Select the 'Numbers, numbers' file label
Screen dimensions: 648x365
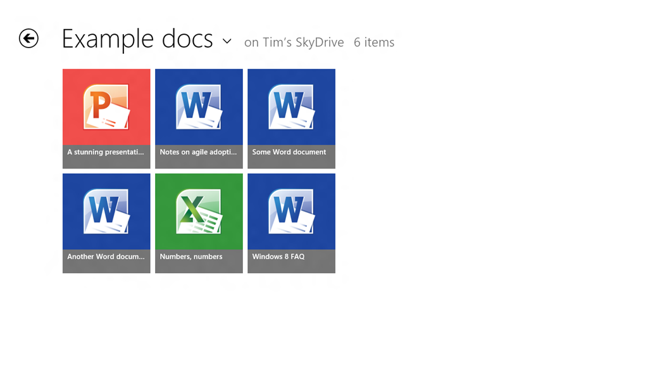[x=191, y=257]
